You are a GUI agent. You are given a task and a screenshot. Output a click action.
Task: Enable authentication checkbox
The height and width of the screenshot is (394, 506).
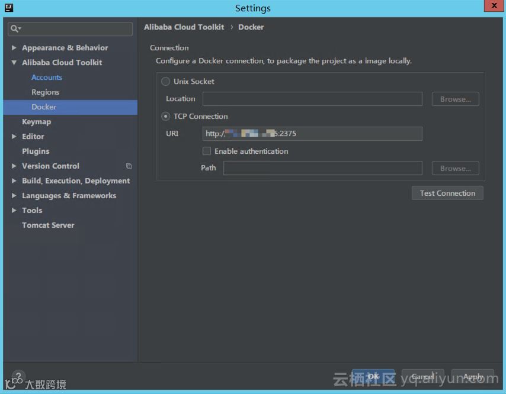click(207, 151)
